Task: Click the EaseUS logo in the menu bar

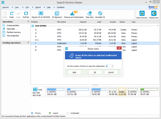Action: coord(153,7)
